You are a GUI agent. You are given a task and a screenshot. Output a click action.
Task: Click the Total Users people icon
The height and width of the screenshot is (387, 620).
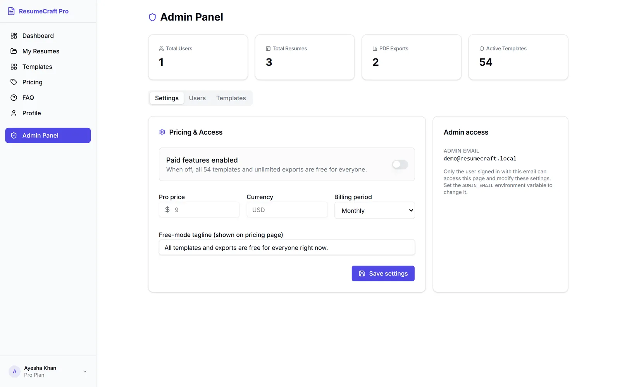click(161, 49)
